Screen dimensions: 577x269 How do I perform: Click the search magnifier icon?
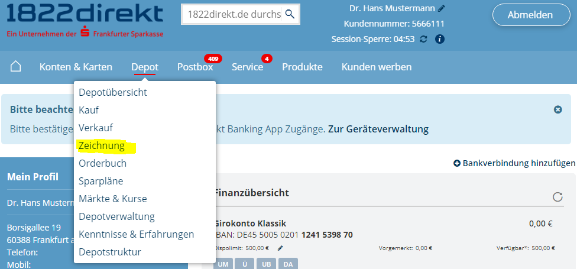(290, 14)
